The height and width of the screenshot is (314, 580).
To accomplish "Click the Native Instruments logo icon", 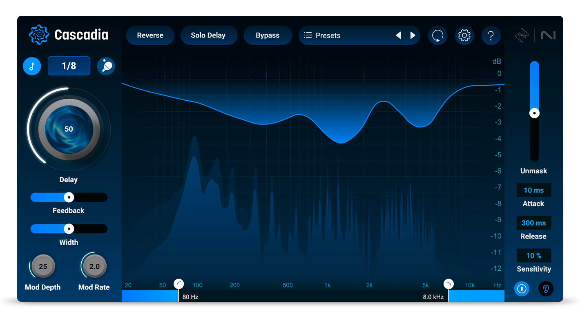I will [548, 35].
